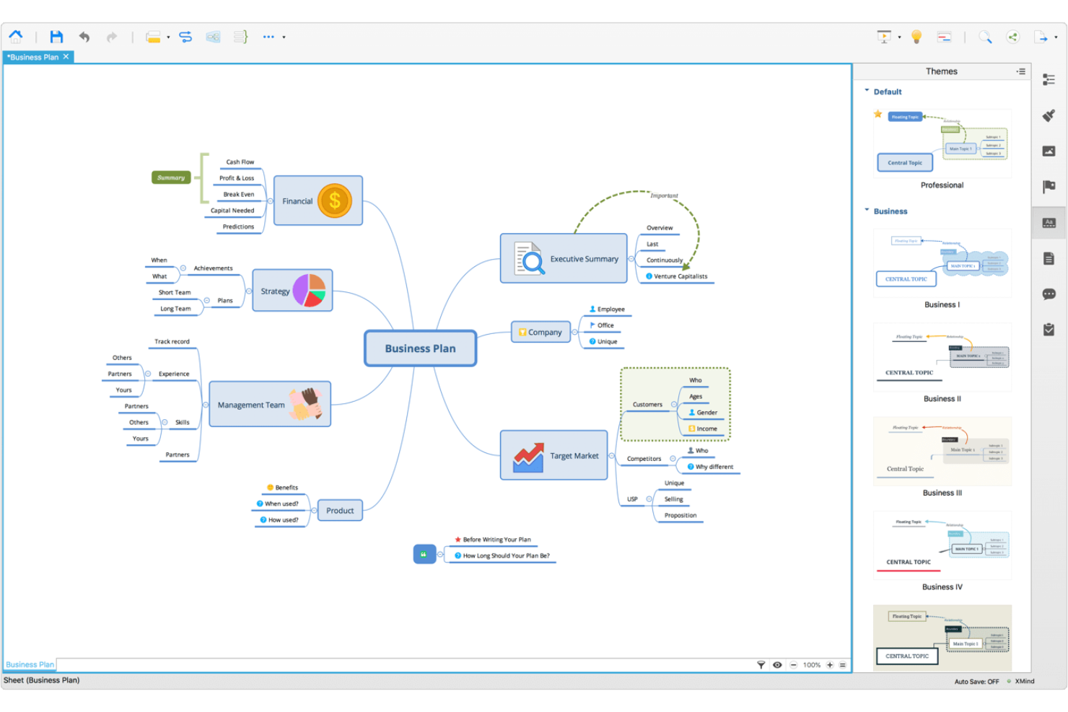Select the Target Market topic
Image resolution: width=1068 pixels, height=712 pixels.
tap(554, 455)
